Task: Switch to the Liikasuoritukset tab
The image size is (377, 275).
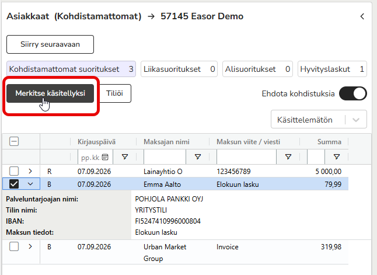Action: [x=179, y=69]
